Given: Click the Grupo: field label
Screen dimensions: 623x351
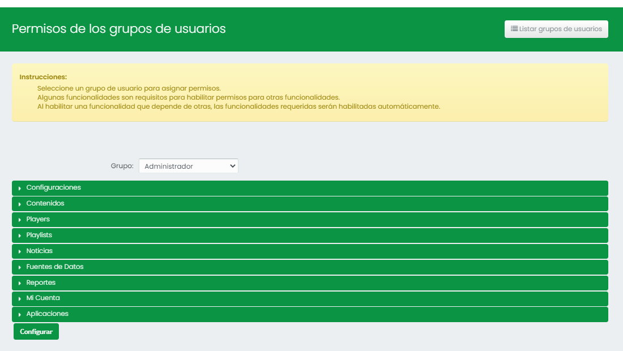Looking at the screenshot, I should [x=122, y=165].
